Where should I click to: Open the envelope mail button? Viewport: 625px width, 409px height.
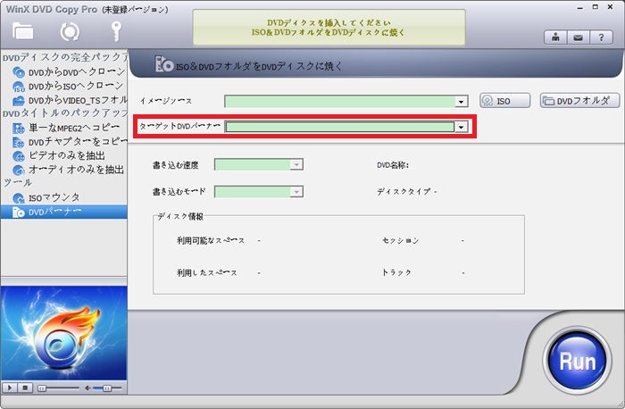point(578,38)
